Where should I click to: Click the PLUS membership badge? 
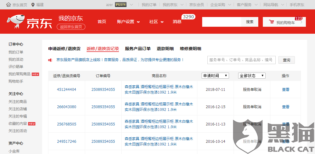(120, 5)
